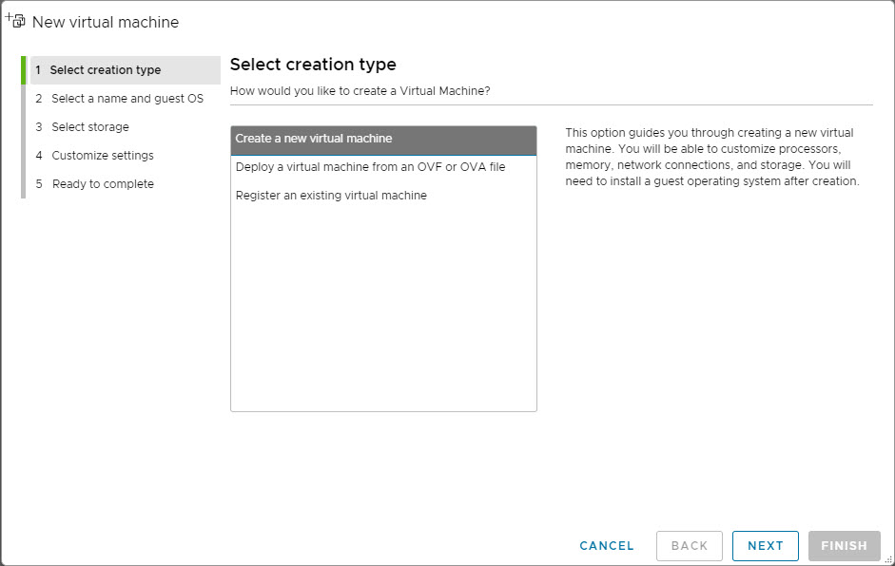Click the option description paragraph on right
Screen dimensions: 895x566
(711, 157)
